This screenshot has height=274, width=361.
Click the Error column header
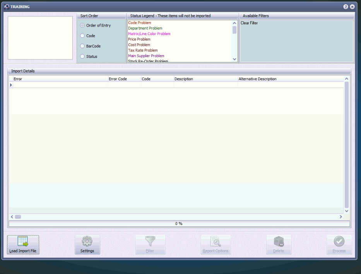[x=60, y=79]
